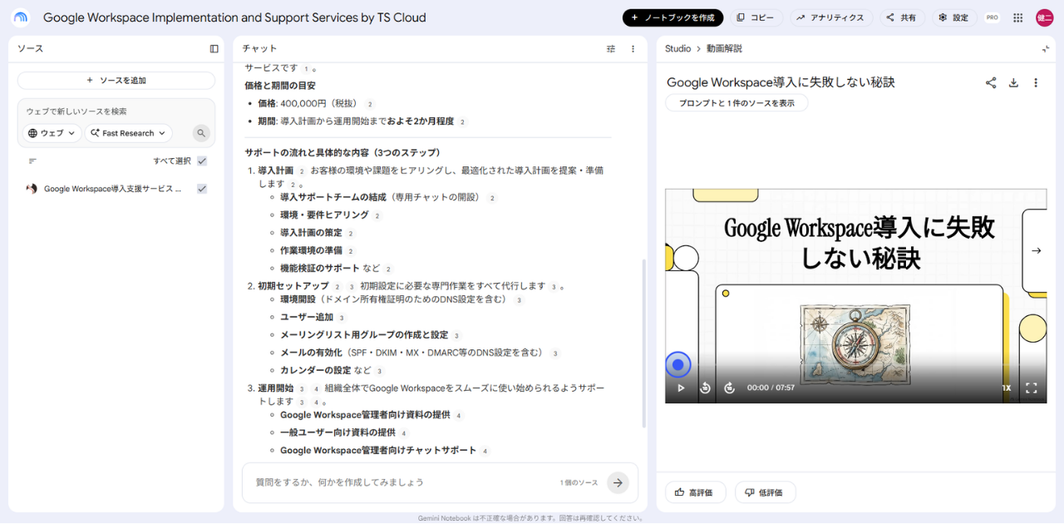Image resolution: width=1064 pixels, height=524 pixels.
Task: Click the 価格と期間の目安 heading
Action: click(280, 86)
